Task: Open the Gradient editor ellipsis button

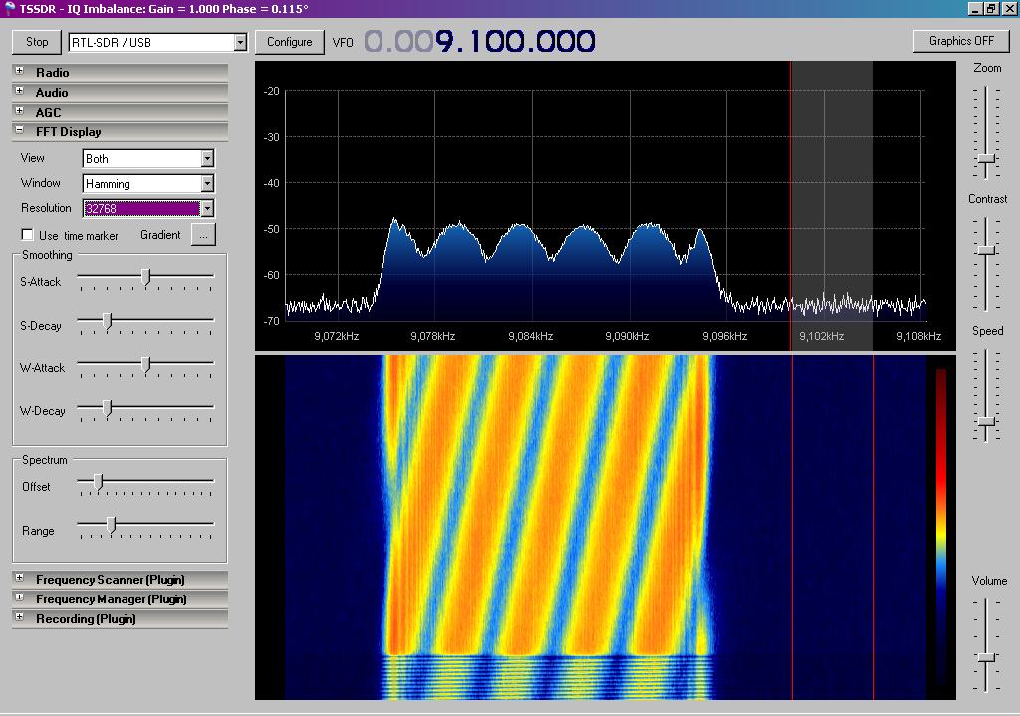Action: pos(203,235)
